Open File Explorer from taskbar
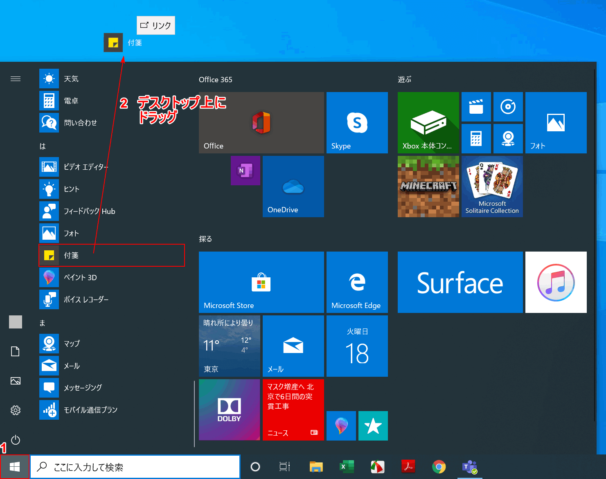 316,467
